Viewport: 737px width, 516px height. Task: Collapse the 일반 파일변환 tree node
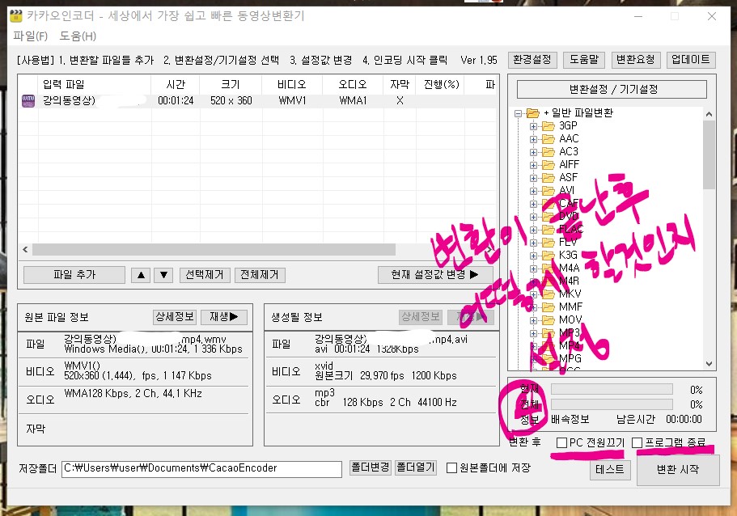coord(518,113)
